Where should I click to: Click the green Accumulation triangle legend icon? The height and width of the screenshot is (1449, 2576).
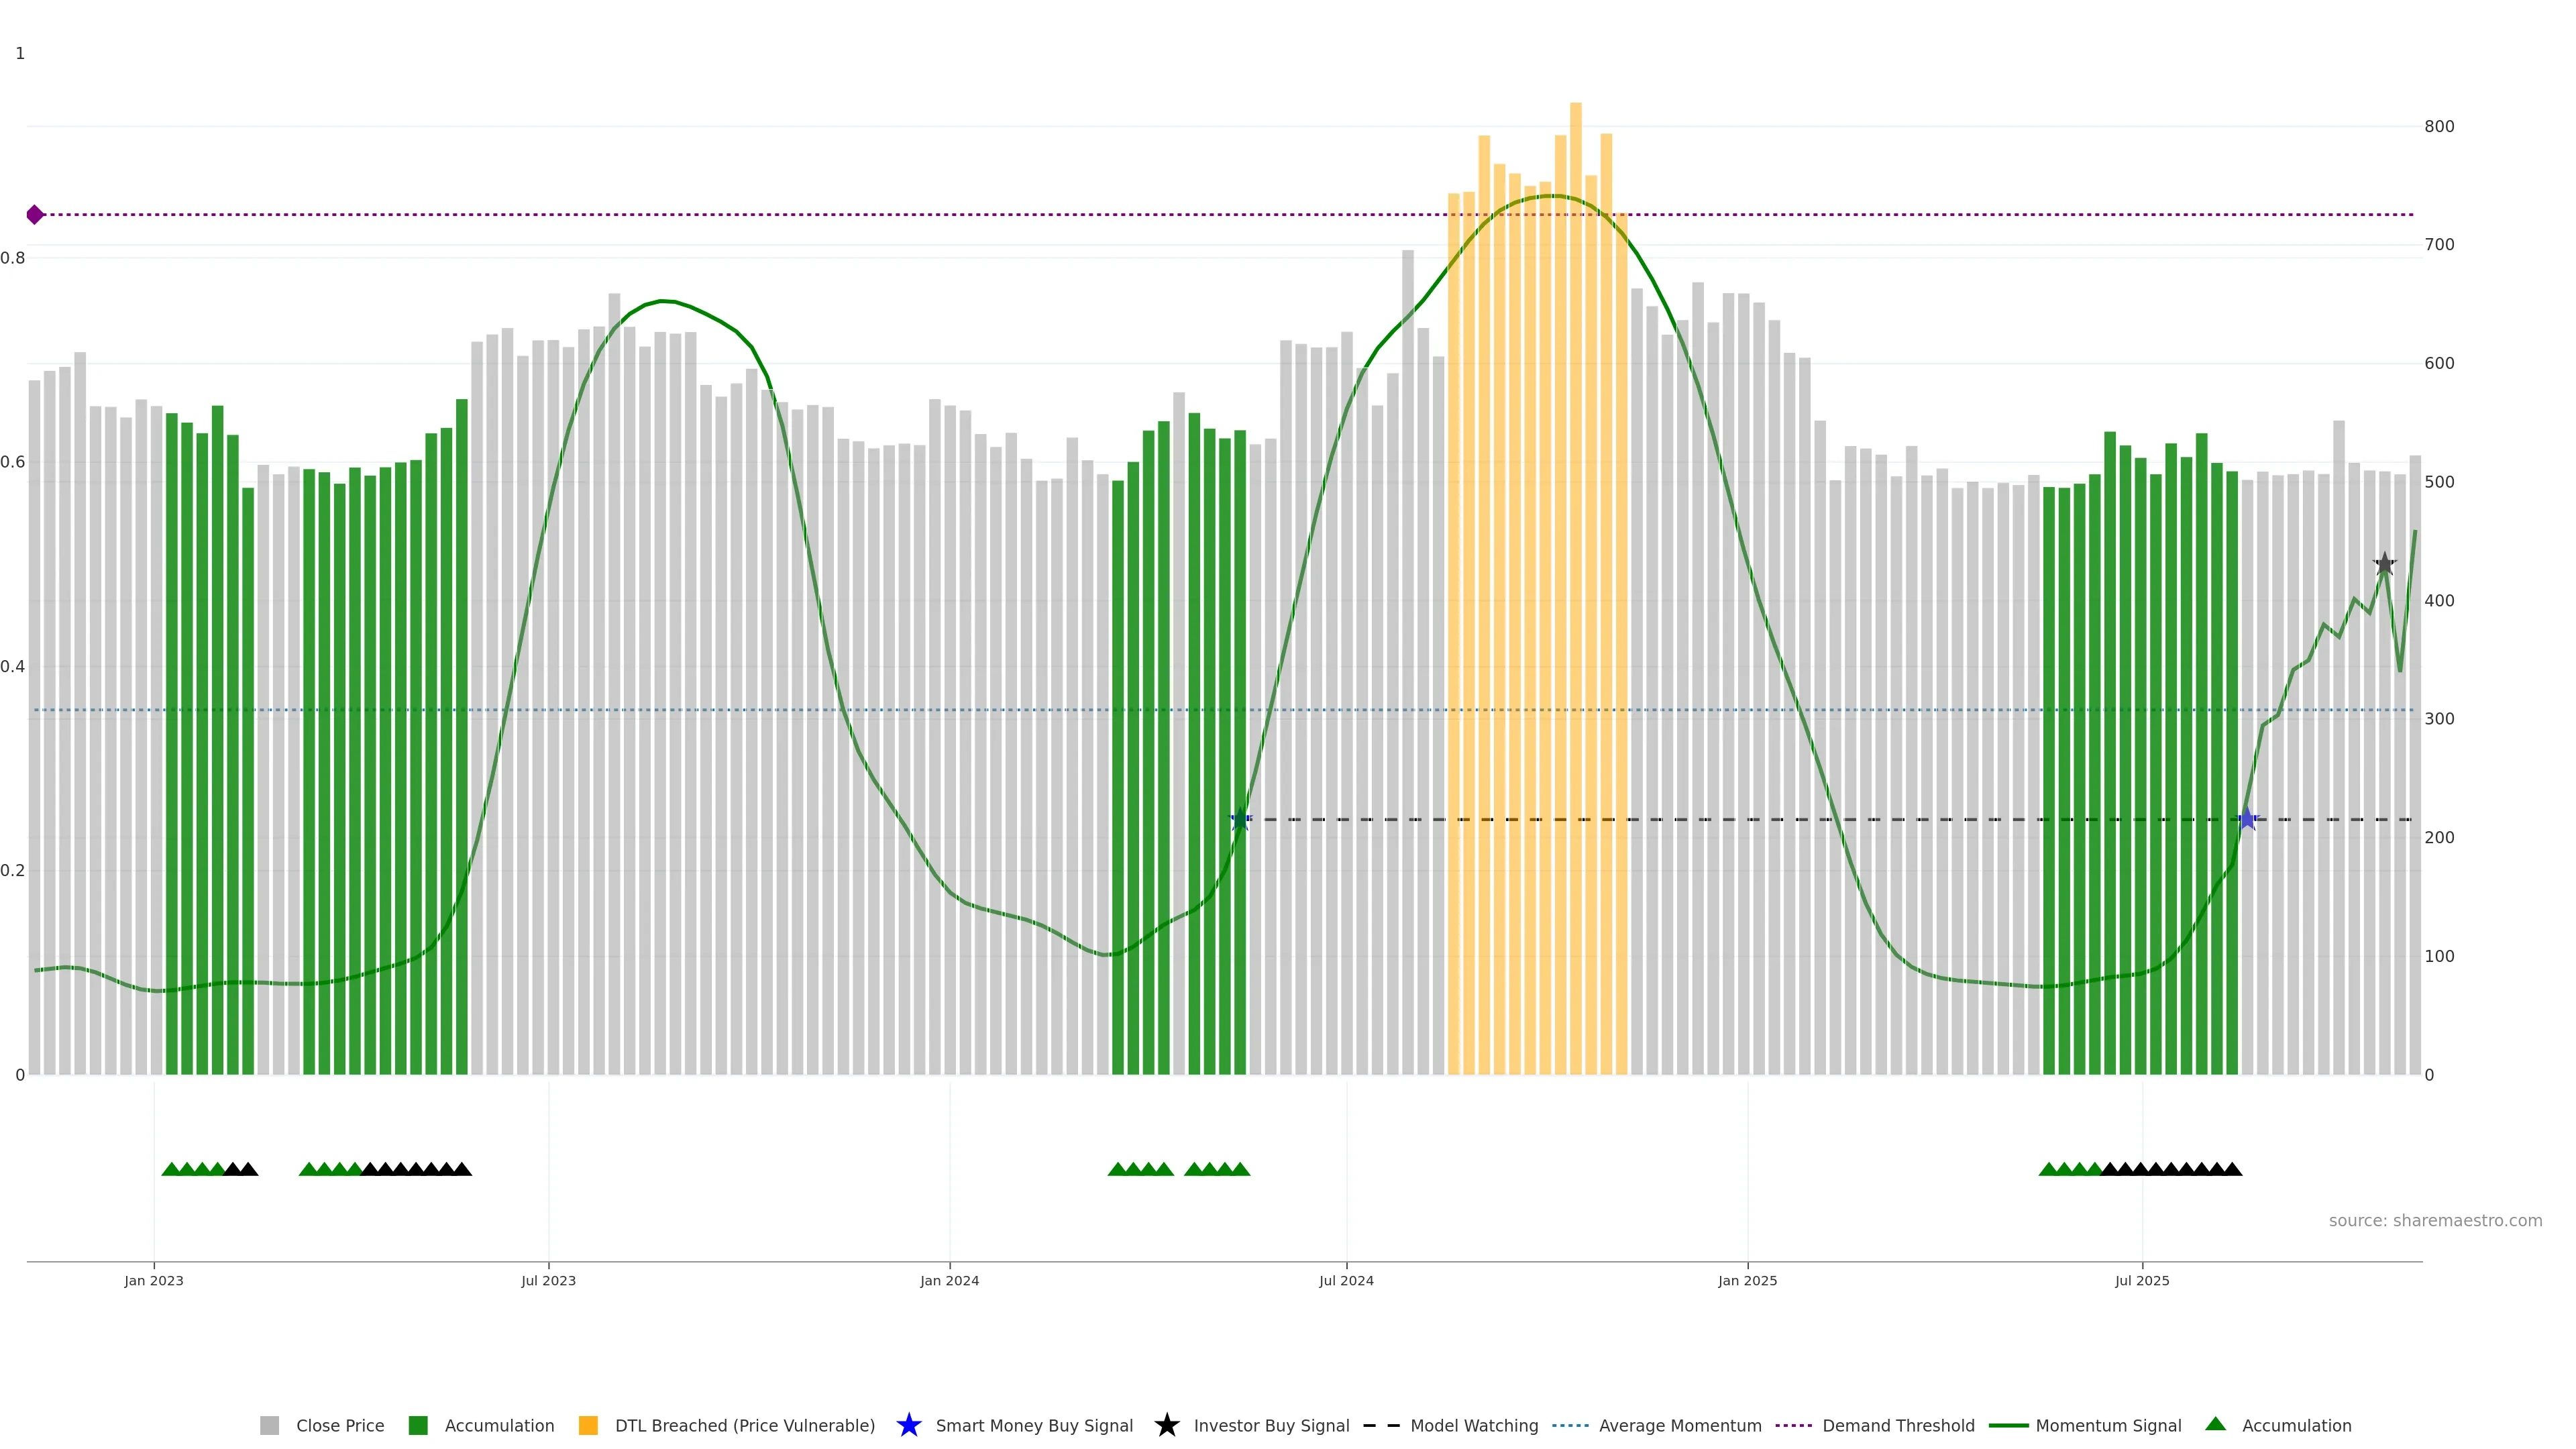[2215, 1424]
